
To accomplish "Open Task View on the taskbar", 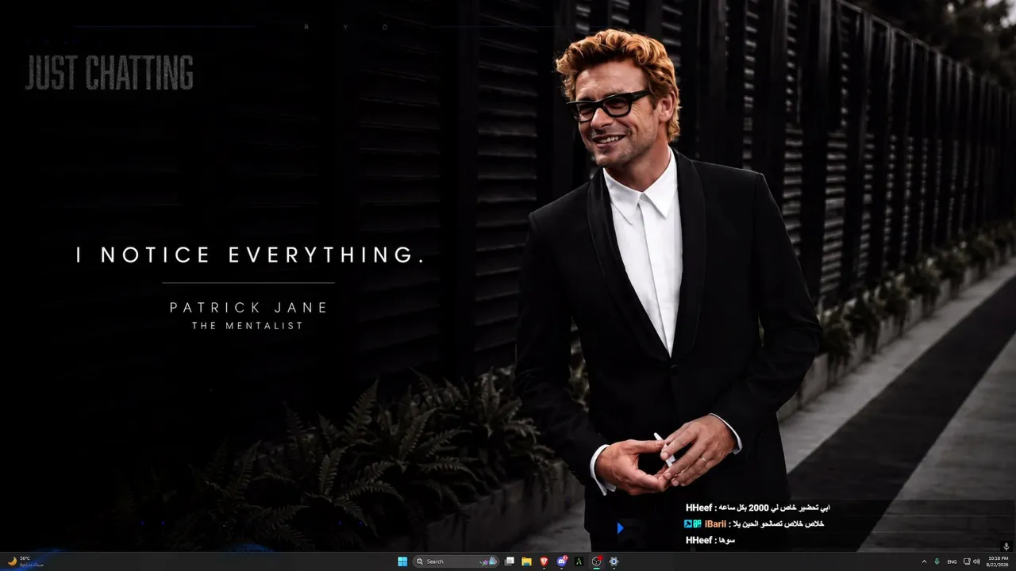I will tap(510, 561).
